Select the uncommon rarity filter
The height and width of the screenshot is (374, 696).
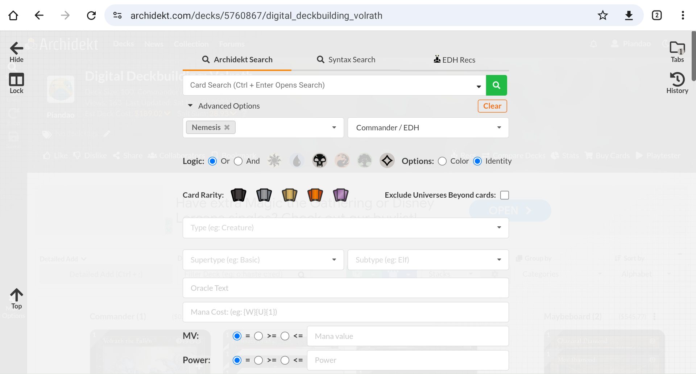click(264, 195)
